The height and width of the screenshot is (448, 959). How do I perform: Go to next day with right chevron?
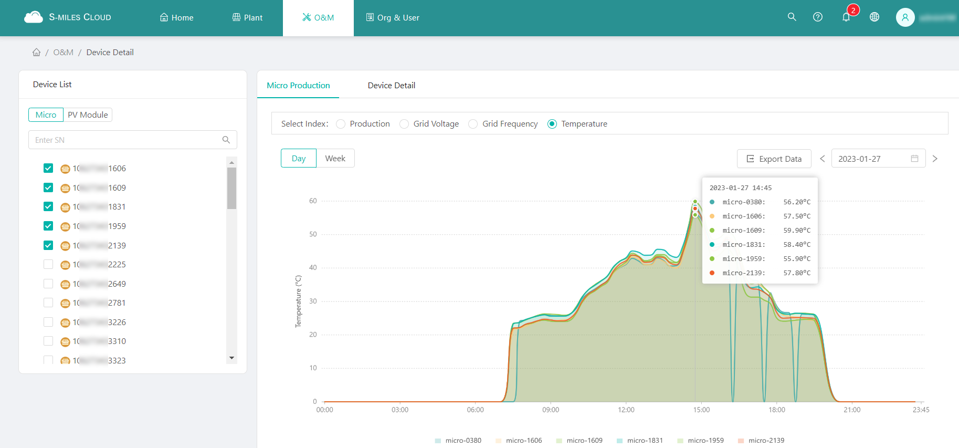click(x=935, y=159)
